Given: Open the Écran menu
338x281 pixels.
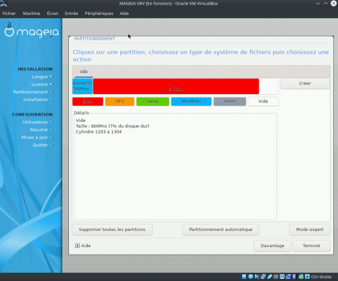Looking at the screenshot, I should pyautogui.click(x=53, y=14).
